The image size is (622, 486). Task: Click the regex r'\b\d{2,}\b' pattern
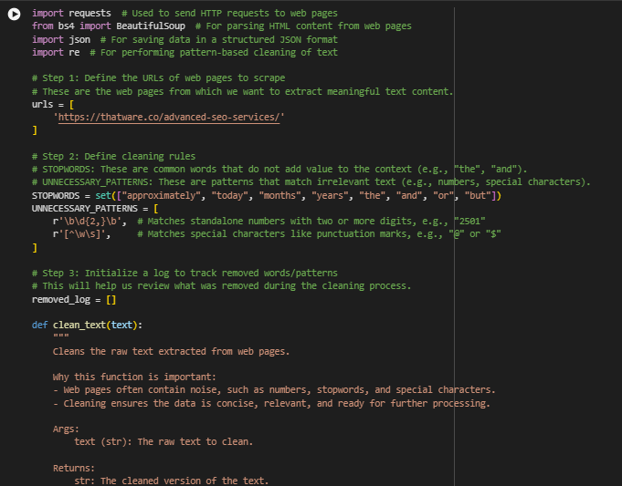pos(90,221)
